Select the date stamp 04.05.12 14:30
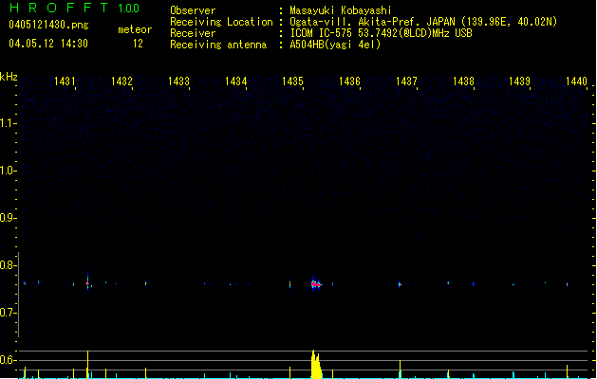This screenshot has height=379, width=597. [47, 44]
